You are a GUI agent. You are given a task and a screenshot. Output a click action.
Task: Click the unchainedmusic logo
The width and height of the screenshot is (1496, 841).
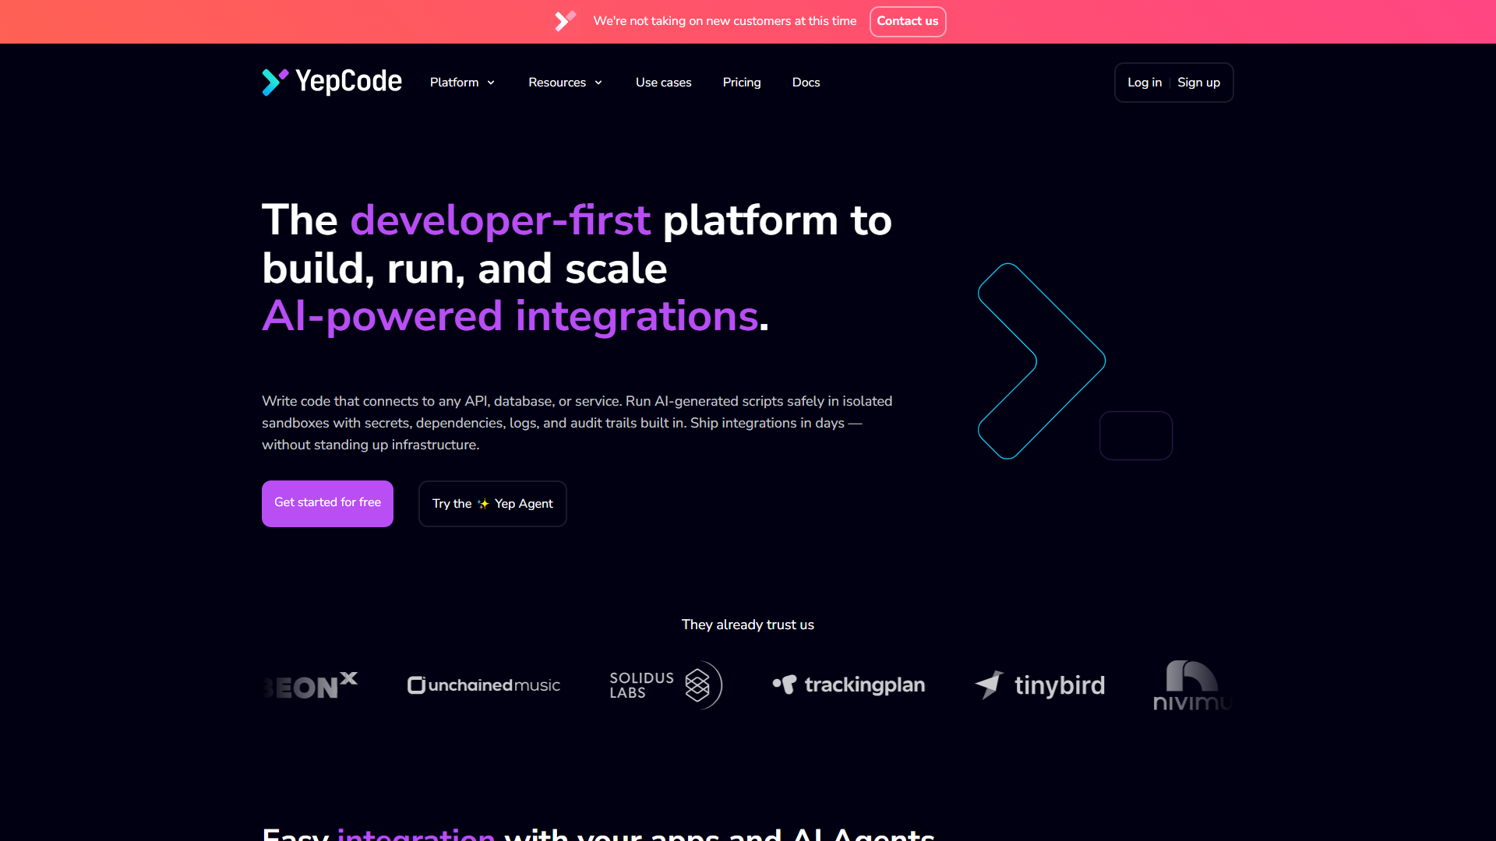(x=484, y=685)
